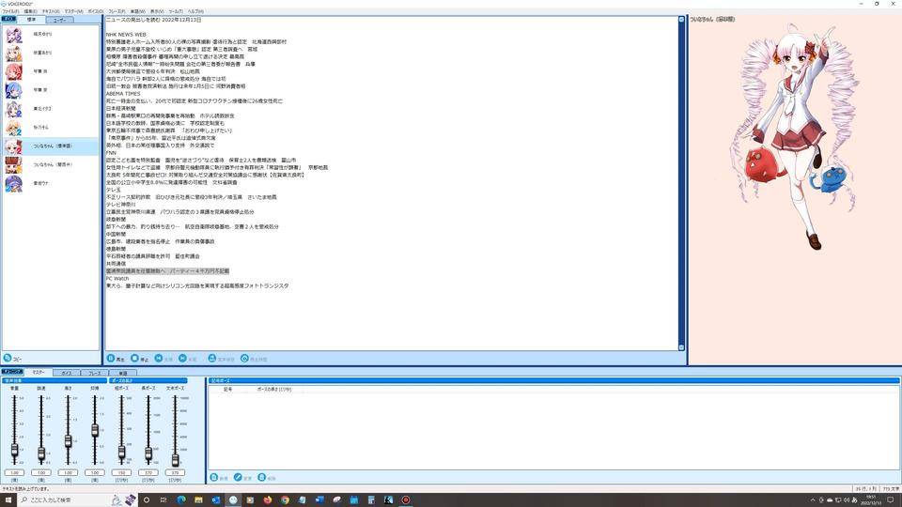This screenshot has height=507, width=902.
Task: Switch to the ユーザー voice preset tab
Action: click(x=59, y=20)
